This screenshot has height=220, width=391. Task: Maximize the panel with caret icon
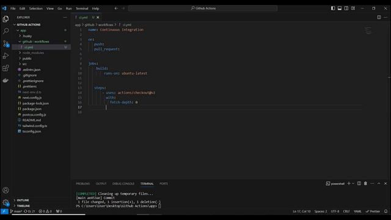coord(379,183)
